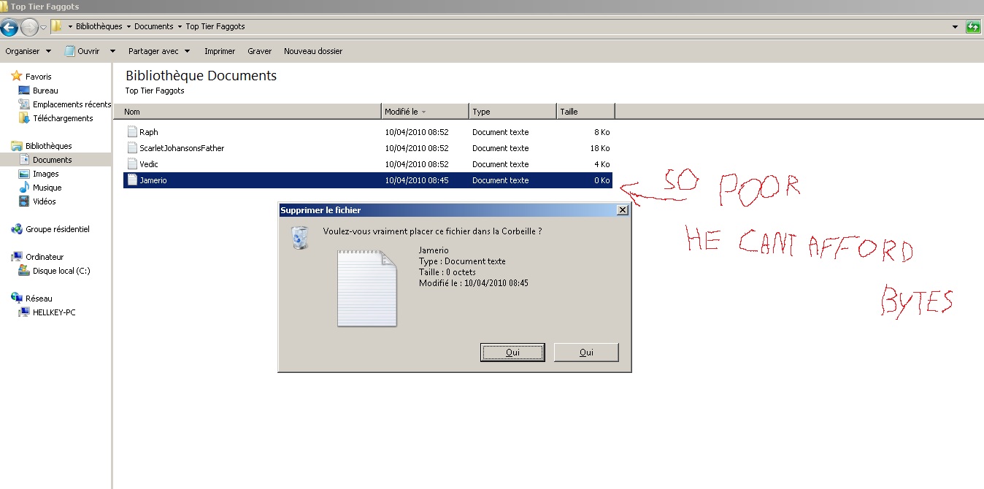Open the Organiser dropdown menu
The width and height of the screenshot is (984, 489).
click(28, 51)
